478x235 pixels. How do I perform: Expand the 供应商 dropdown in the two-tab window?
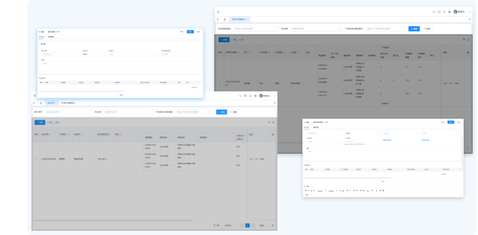point(128,112)
